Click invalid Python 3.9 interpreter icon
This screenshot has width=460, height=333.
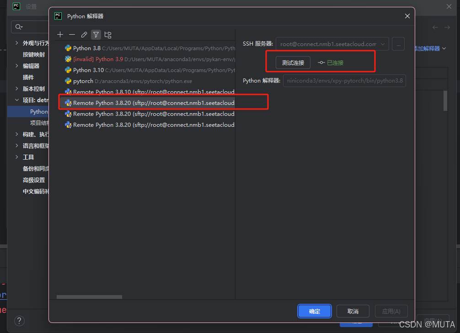68,59
